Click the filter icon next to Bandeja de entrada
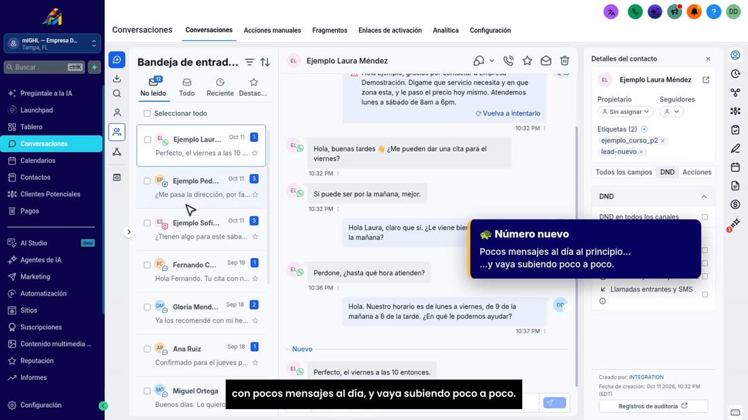 (x=250, y=62)
